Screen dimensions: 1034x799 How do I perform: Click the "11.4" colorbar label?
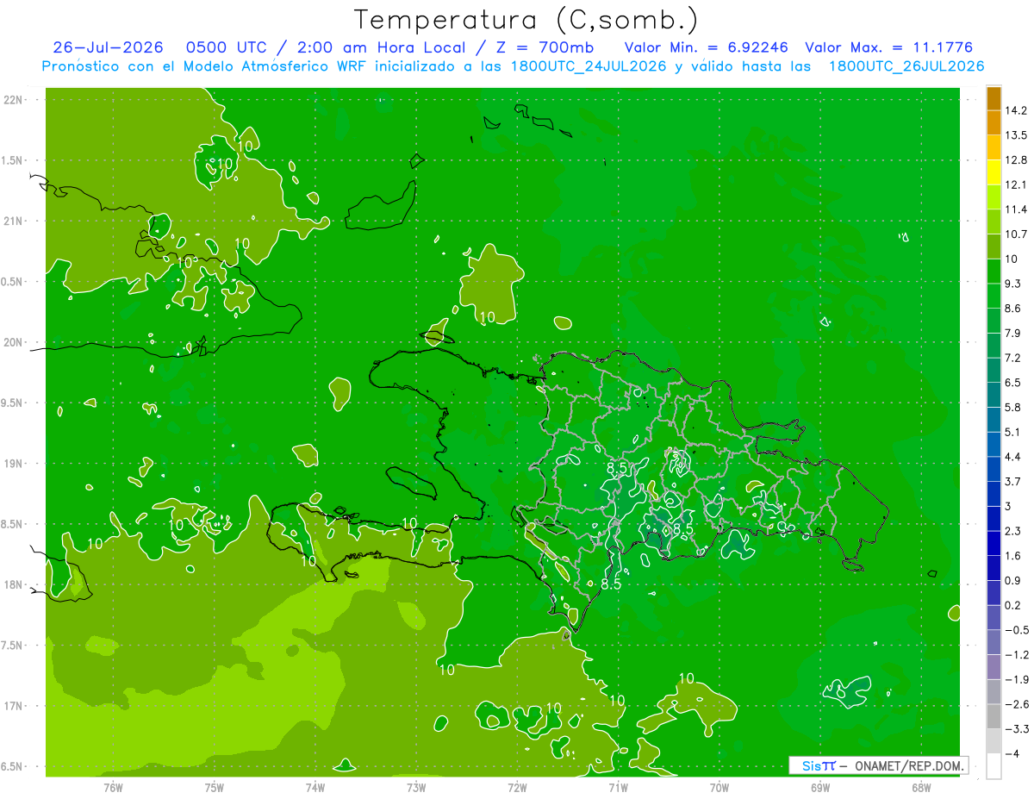1017,209
